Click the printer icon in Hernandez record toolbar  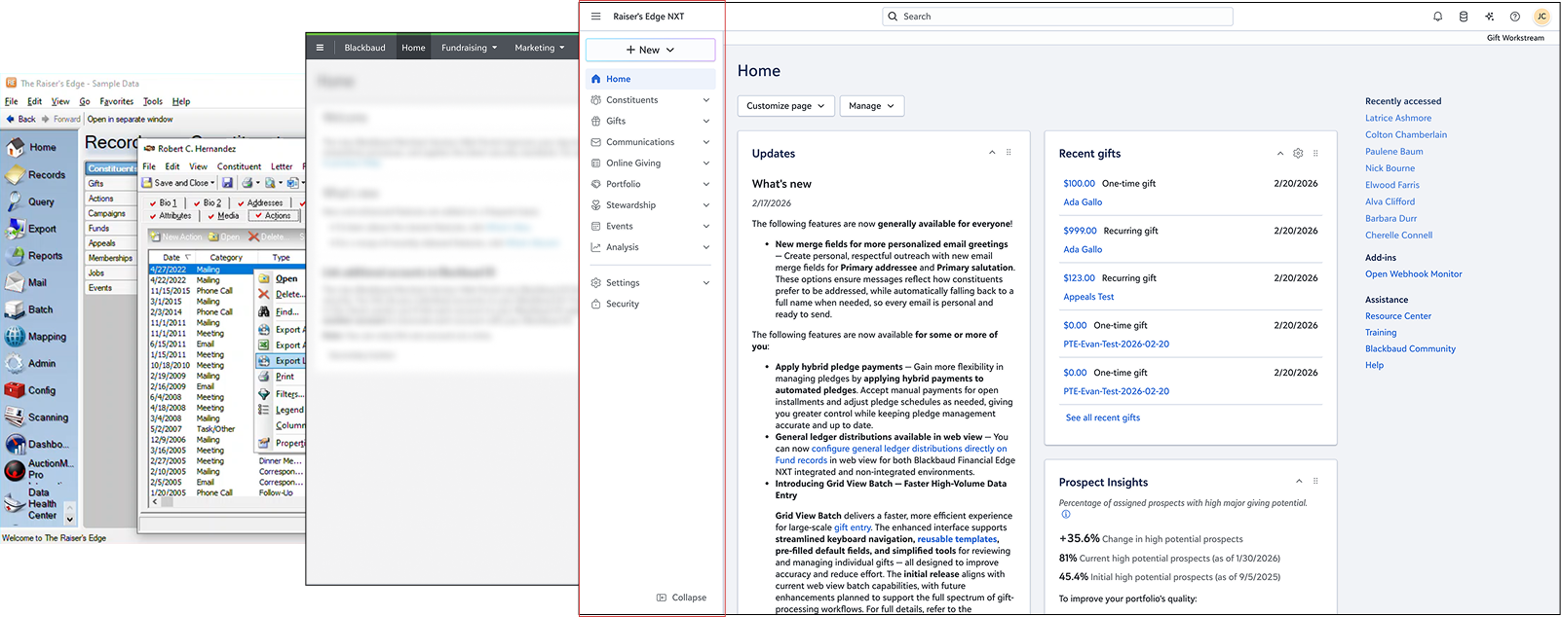point(247,182)
